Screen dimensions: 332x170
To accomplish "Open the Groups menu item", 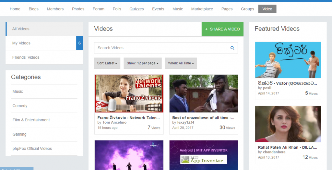I will [247, 9].
